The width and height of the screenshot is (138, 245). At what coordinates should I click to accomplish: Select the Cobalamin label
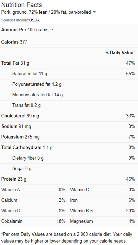coord(12,221)
